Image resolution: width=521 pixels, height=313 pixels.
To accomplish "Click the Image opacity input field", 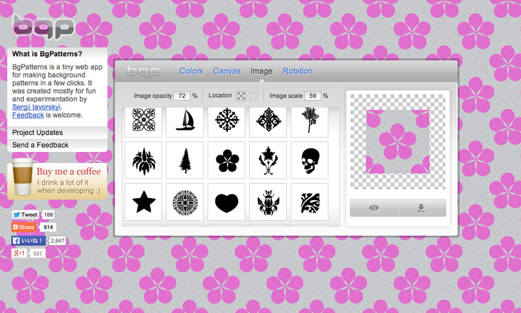I will coord(182,96).
